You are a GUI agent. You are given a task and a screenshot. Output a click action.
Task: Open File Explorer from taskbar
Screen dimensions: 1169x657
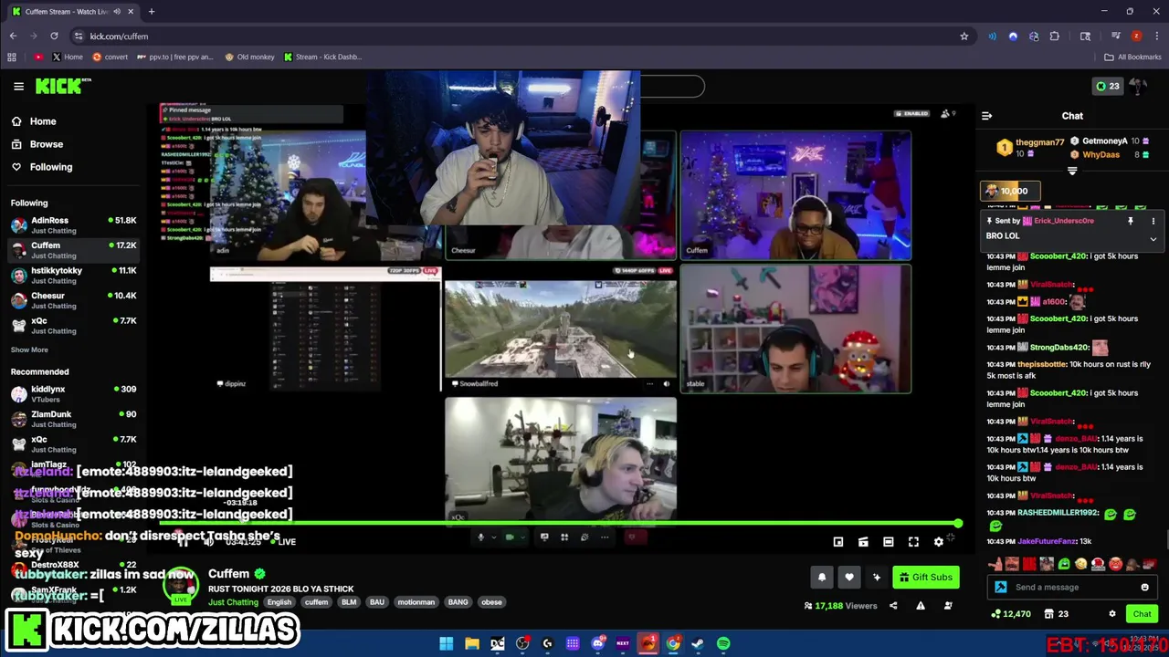tap(472, 644)
